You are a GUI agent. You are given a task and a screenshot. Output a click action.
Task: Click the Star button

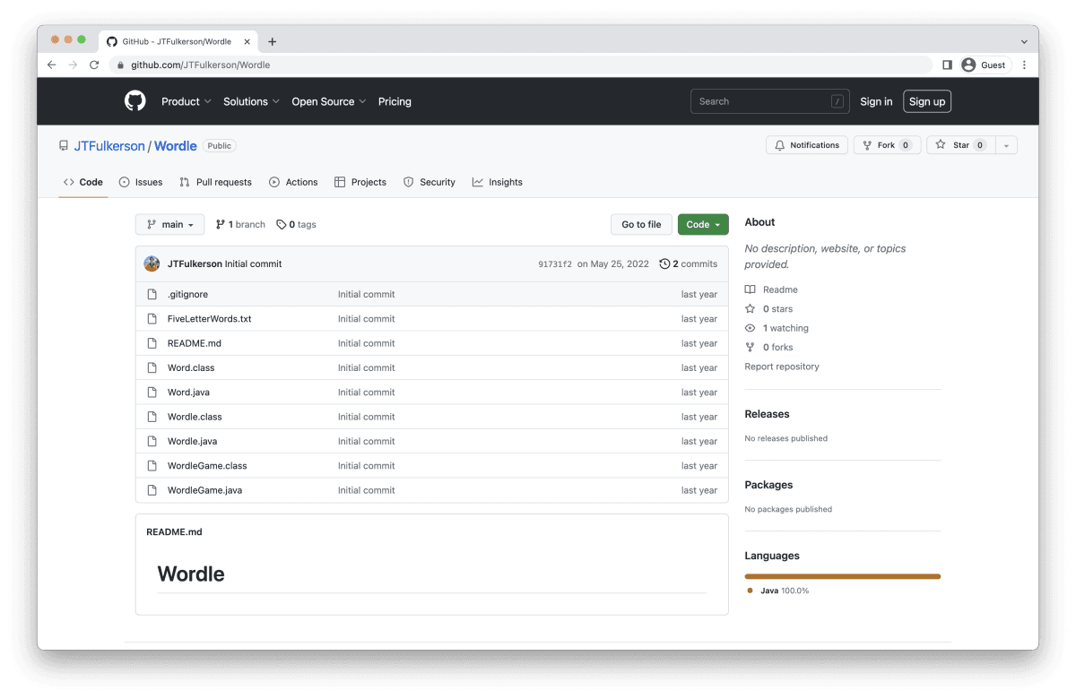pos(960,145)
